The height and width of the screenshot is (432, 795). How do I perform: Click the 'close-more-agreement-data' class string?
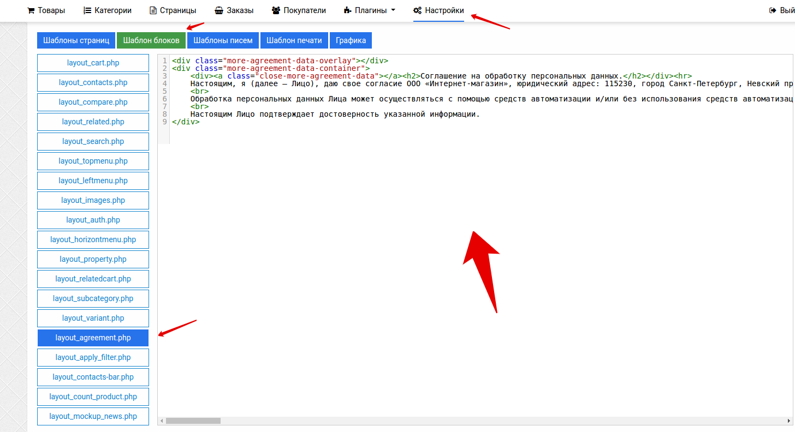[x=317, y=76]
